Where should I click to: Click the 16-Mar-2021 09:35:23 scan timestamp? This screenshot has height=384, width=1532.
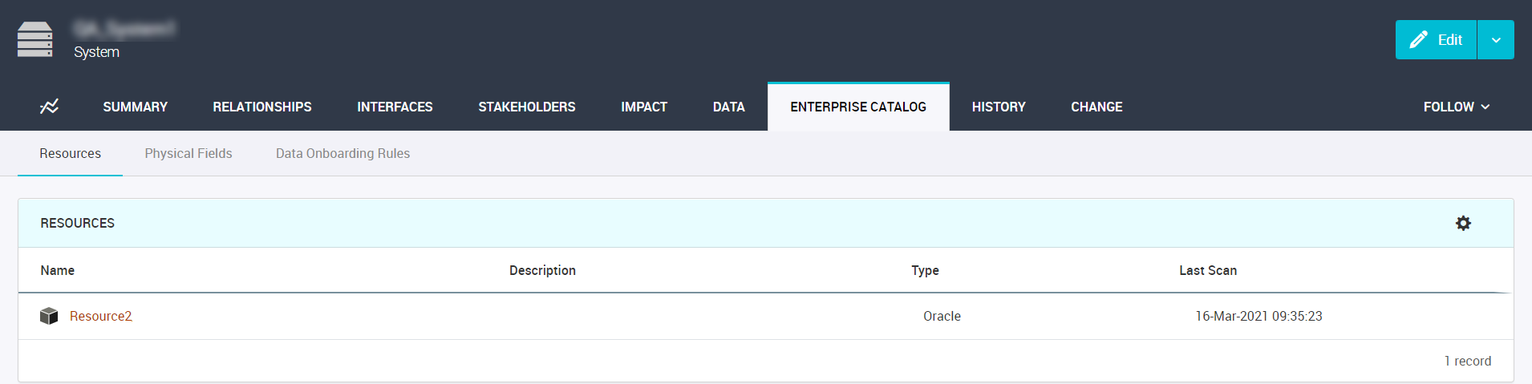(x=1258, y=316)
